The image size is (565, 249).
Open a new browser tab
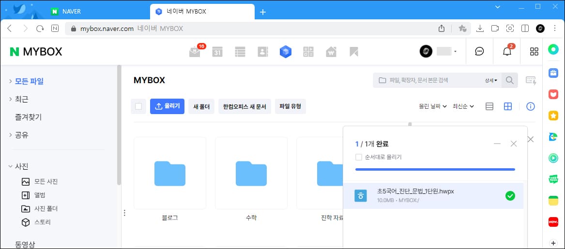click(x=263, y=12)
